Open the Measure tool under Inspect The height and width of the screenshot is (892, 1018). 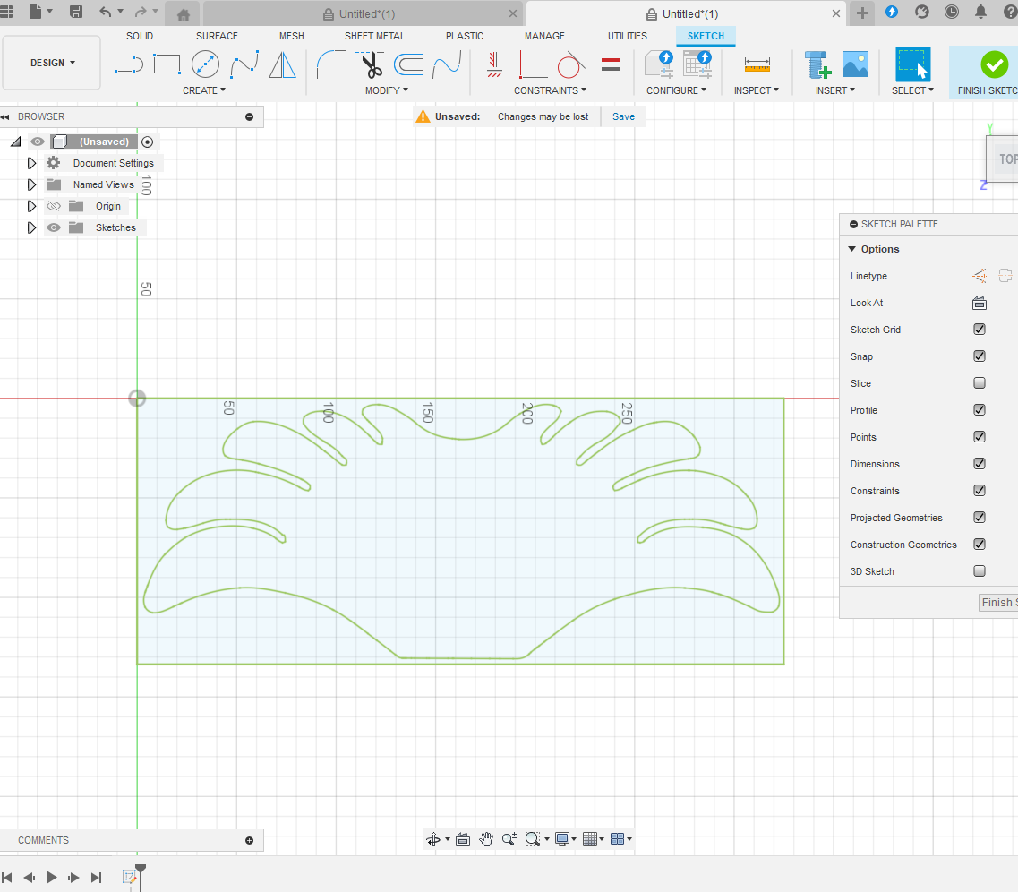click(x=757, y=64)
